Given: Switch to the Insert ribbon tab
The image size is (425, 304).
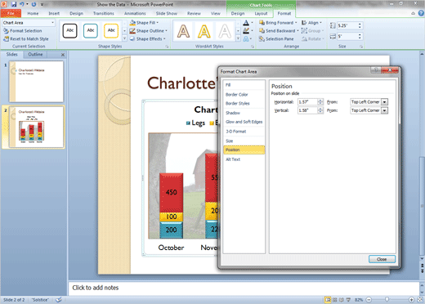Looking at the screenshot, I should 54,13.
